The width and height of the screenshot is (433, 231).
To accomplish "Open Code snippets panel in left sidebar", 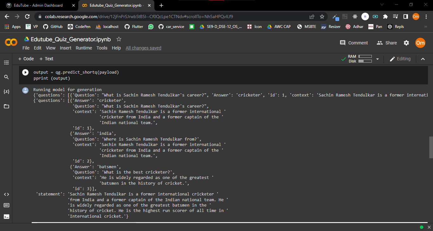I will pyautogui.click(x=6, y=194).
